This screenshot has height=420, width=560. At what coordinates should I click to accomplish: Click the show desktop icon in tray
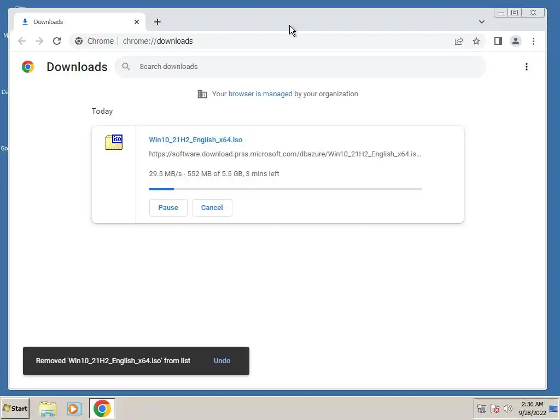[x=553, y=409]
